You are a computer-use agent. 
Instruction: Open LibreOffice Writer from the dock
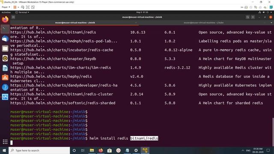(5, 68)
